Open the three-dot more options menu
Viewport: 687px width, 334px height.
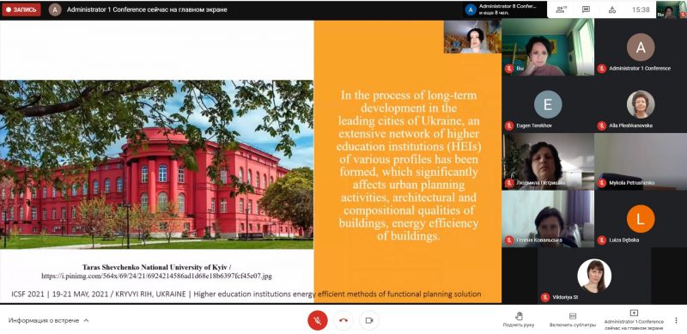pos(676,320)
